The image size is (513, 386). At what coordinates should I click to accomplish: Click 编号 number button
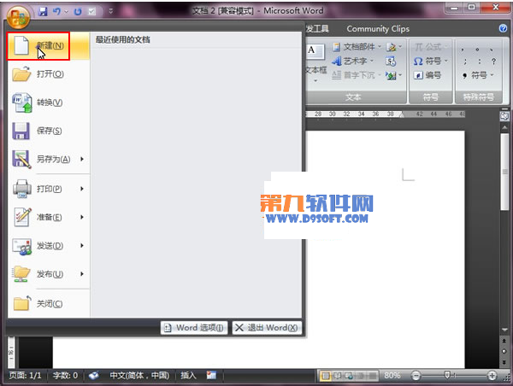click(427, 75)
